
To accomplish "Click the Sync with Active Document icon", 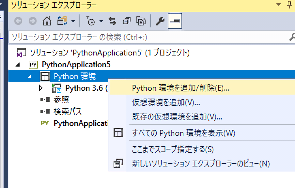I will (x=112, y=21).
